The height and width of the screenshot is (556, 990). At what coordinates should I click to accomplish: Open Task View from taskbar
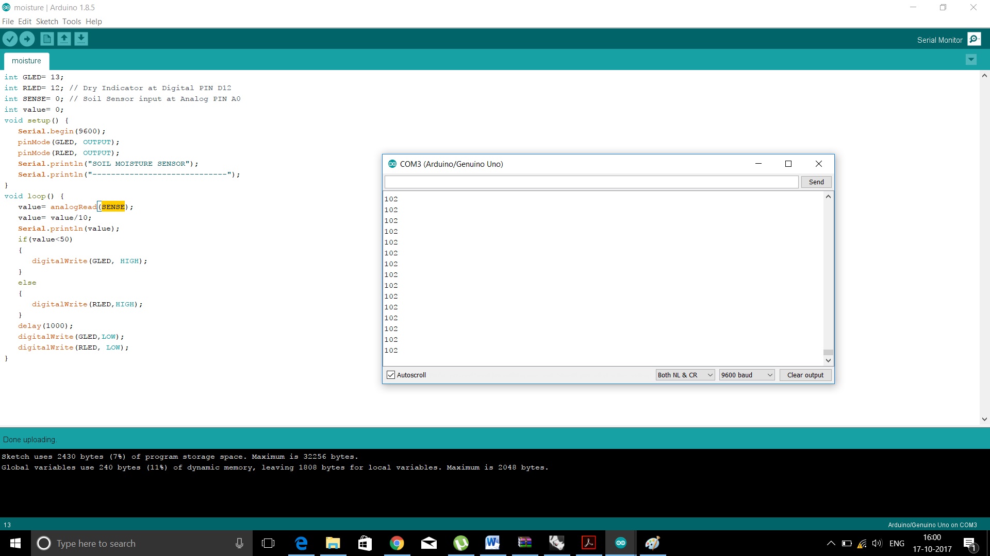tap(268, 543)
